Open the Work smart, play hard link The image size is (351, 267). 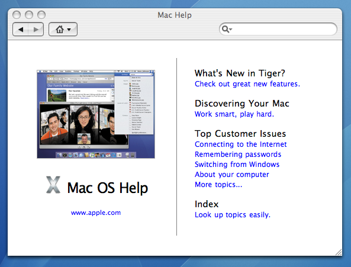pyautogui.click(x=234, y=114)
